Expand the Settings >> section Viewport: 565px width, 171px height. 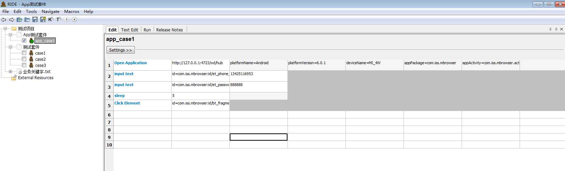tap(121, 50)
